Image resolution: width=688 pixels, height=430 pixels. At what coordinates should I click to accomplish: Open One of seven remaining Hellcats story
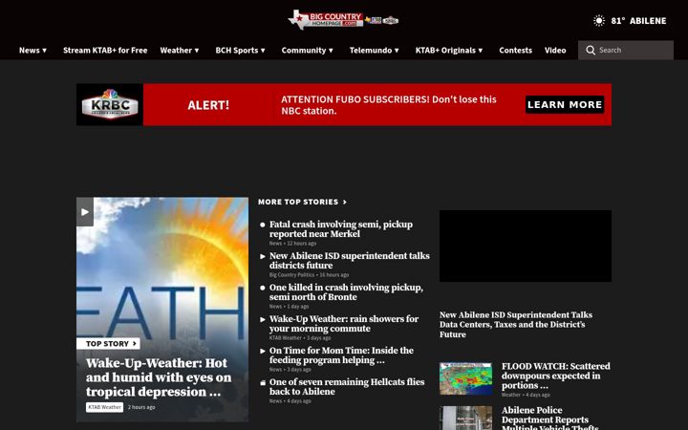click(347, 387)
